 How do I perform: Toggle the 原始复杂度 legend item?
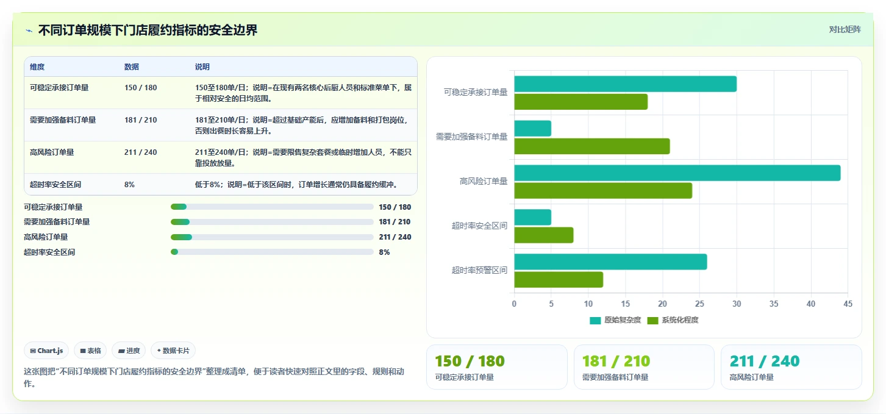pos(615,320)
